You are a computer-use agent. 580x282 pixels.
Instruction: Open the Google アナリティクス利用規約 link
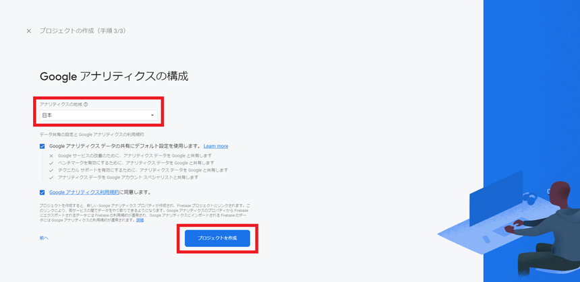tap(84, 192)
